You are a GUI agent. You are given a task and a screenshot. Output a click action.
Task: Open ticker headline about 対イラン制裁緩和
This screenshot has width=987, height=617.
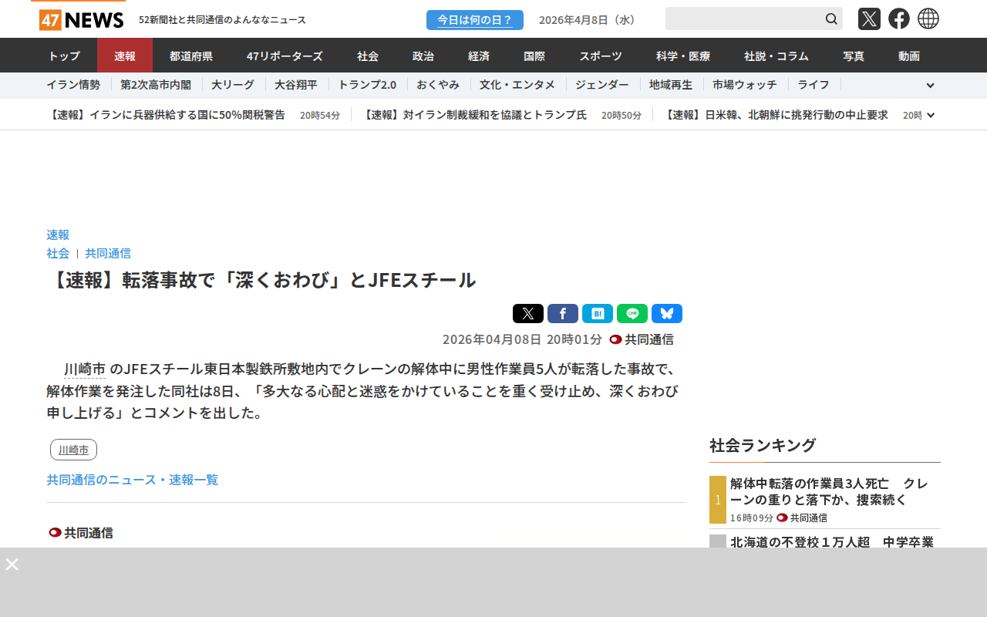tap(473, 115)
